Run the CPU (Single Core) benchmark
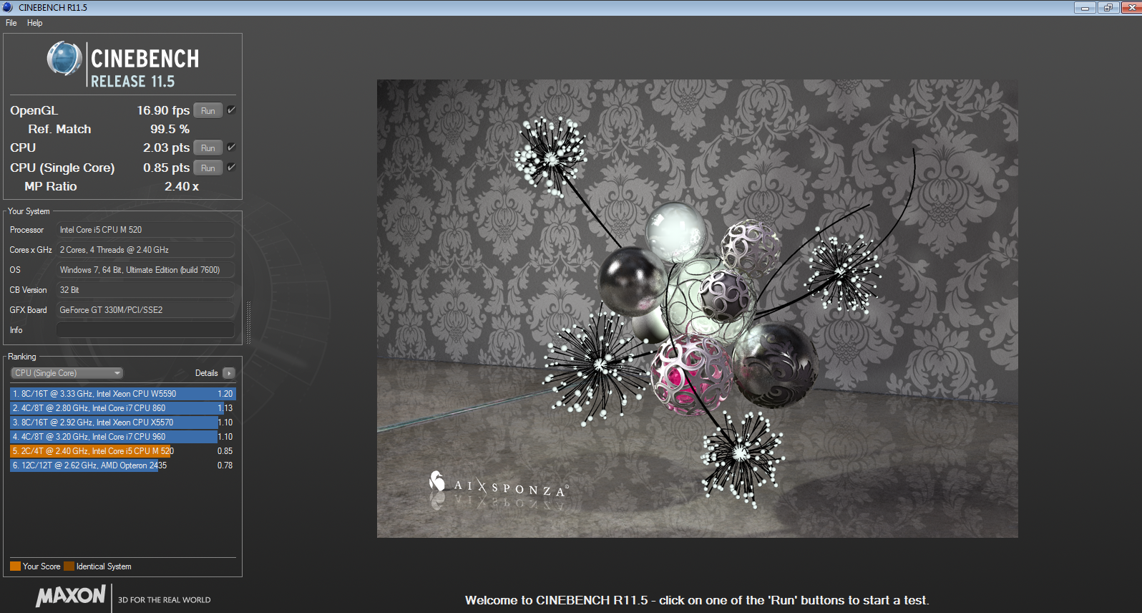The image size is (1142, 613). tap(208, 168)
